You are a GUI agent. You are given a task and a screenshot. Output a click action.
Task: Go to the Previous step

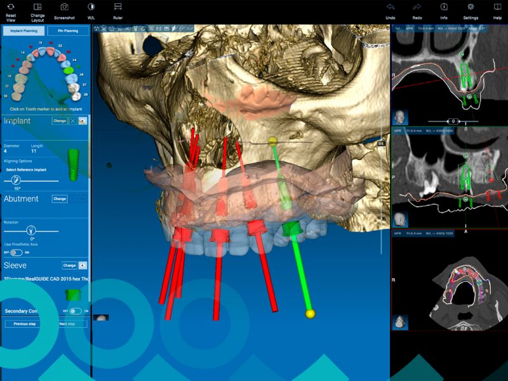tap(25, 324)
